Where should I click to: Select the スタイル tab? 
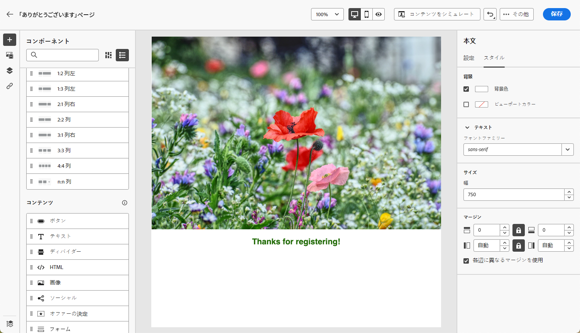click(494, 58)
